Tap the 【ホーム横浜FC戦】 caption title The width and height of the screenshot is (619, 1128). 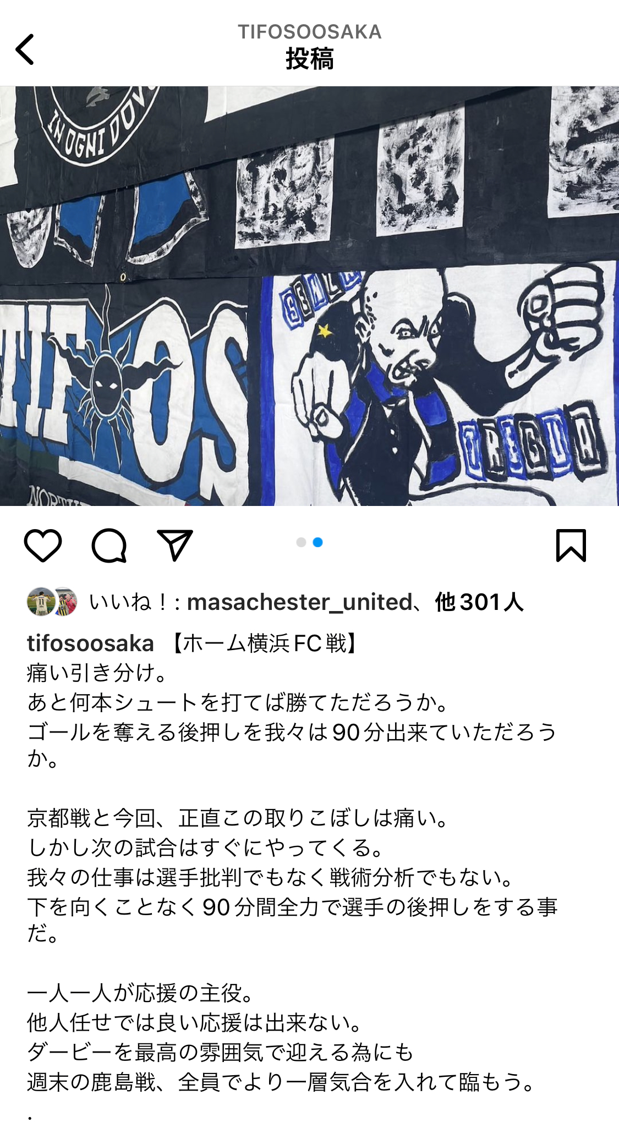click(x=265, y=643)
